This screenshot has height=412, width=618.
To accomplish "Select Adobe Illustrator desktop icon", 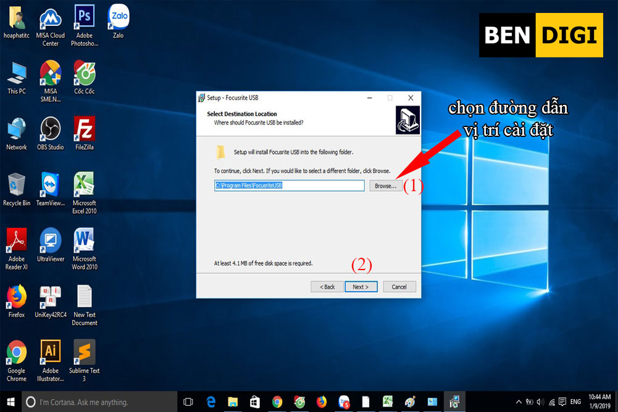I will (x=51, y=361).
